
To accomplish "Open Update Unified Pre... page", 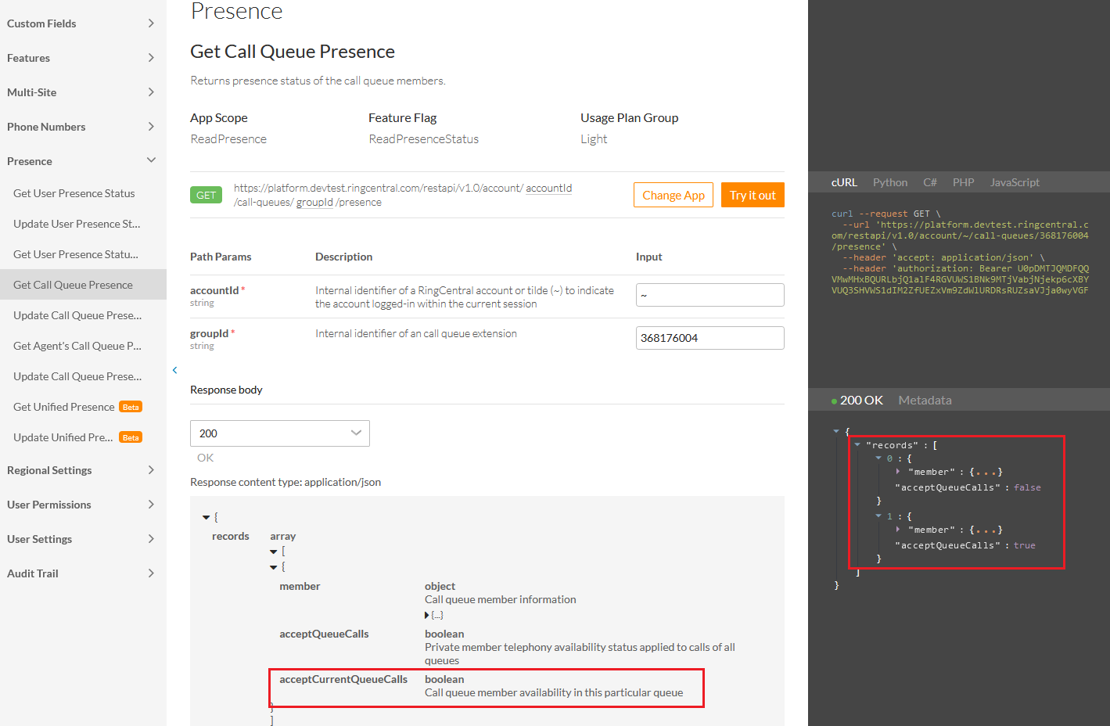I will coord(63,437).
